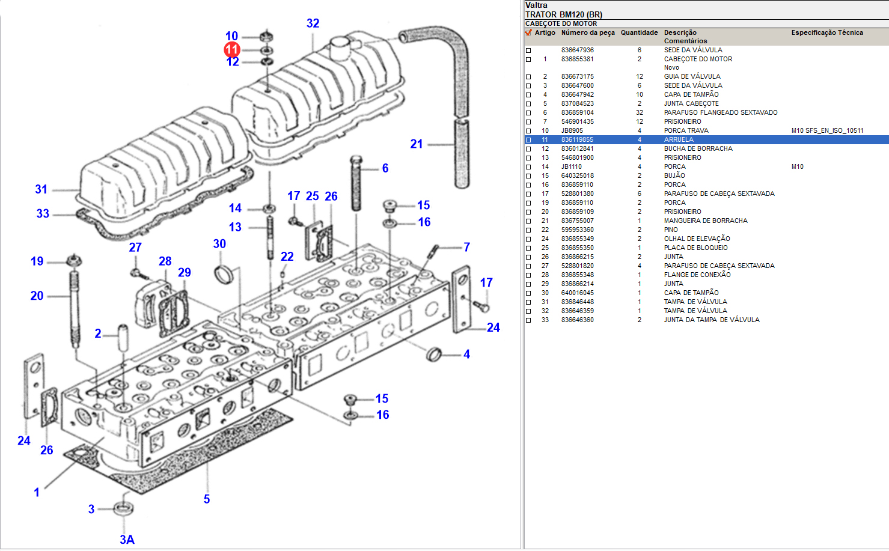Open part number 836855381 link
Image resolution: width=889 pixels, height=551 pixels.
pyautogui.click(x=577, y=59)
